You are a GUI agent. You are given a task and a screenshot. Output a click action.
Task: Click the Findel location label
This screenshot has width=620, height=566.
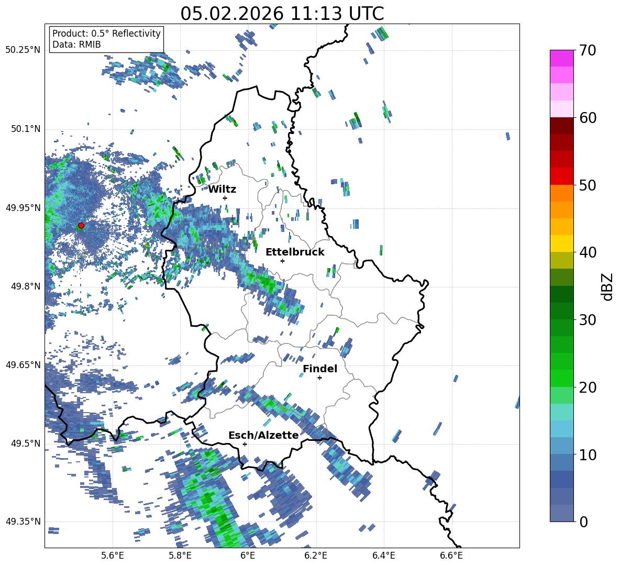(320, 369)
